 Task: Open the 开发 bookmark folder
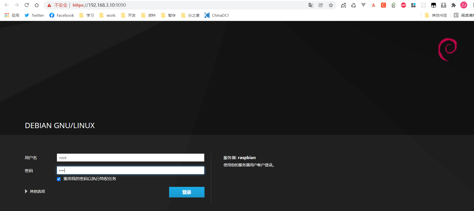click(x=128, y=15)
